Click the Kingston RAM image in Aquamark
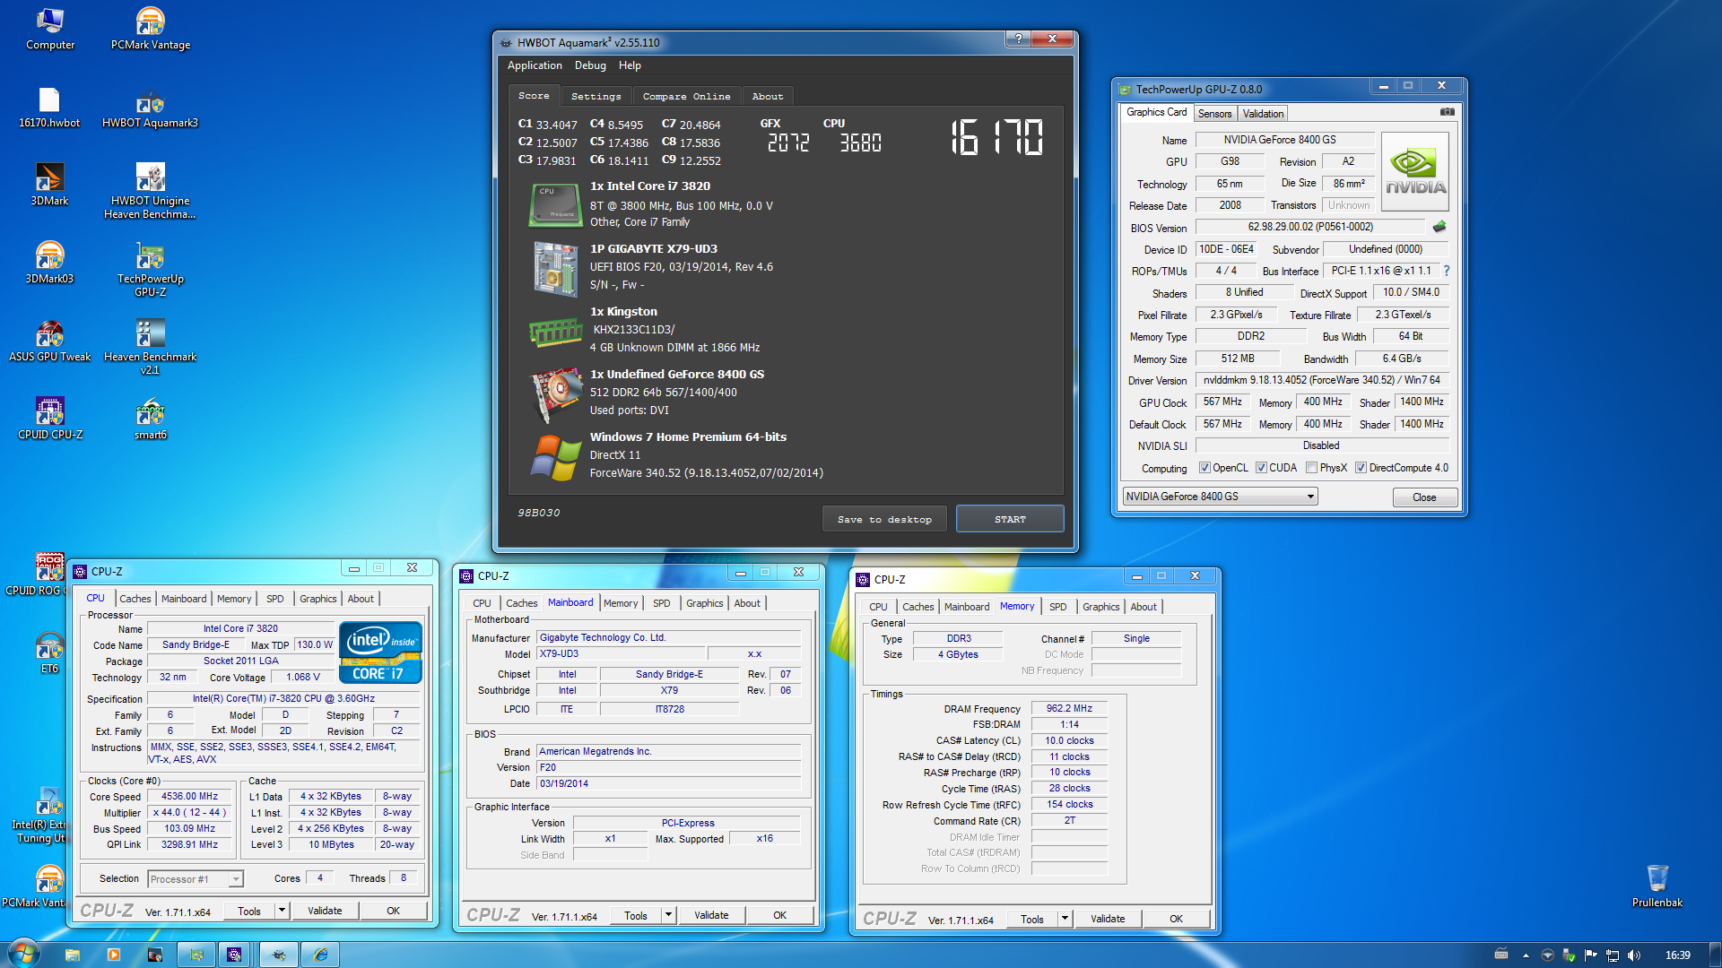Screen dimensions: 1722x968 tap(555, 332)
